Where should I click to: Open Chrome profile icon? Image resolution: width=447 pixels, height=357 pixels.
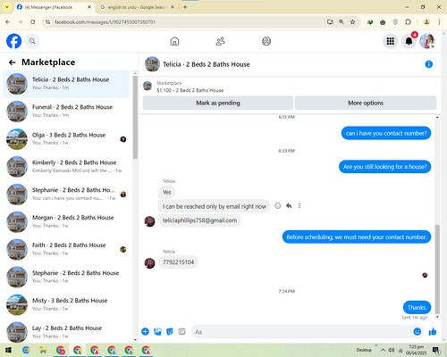(x=426, y=21)
